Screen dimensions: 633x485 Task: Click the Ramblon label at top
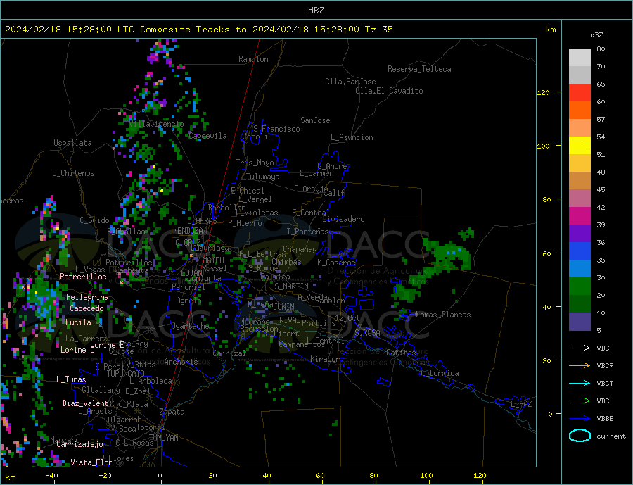(253, 59)
